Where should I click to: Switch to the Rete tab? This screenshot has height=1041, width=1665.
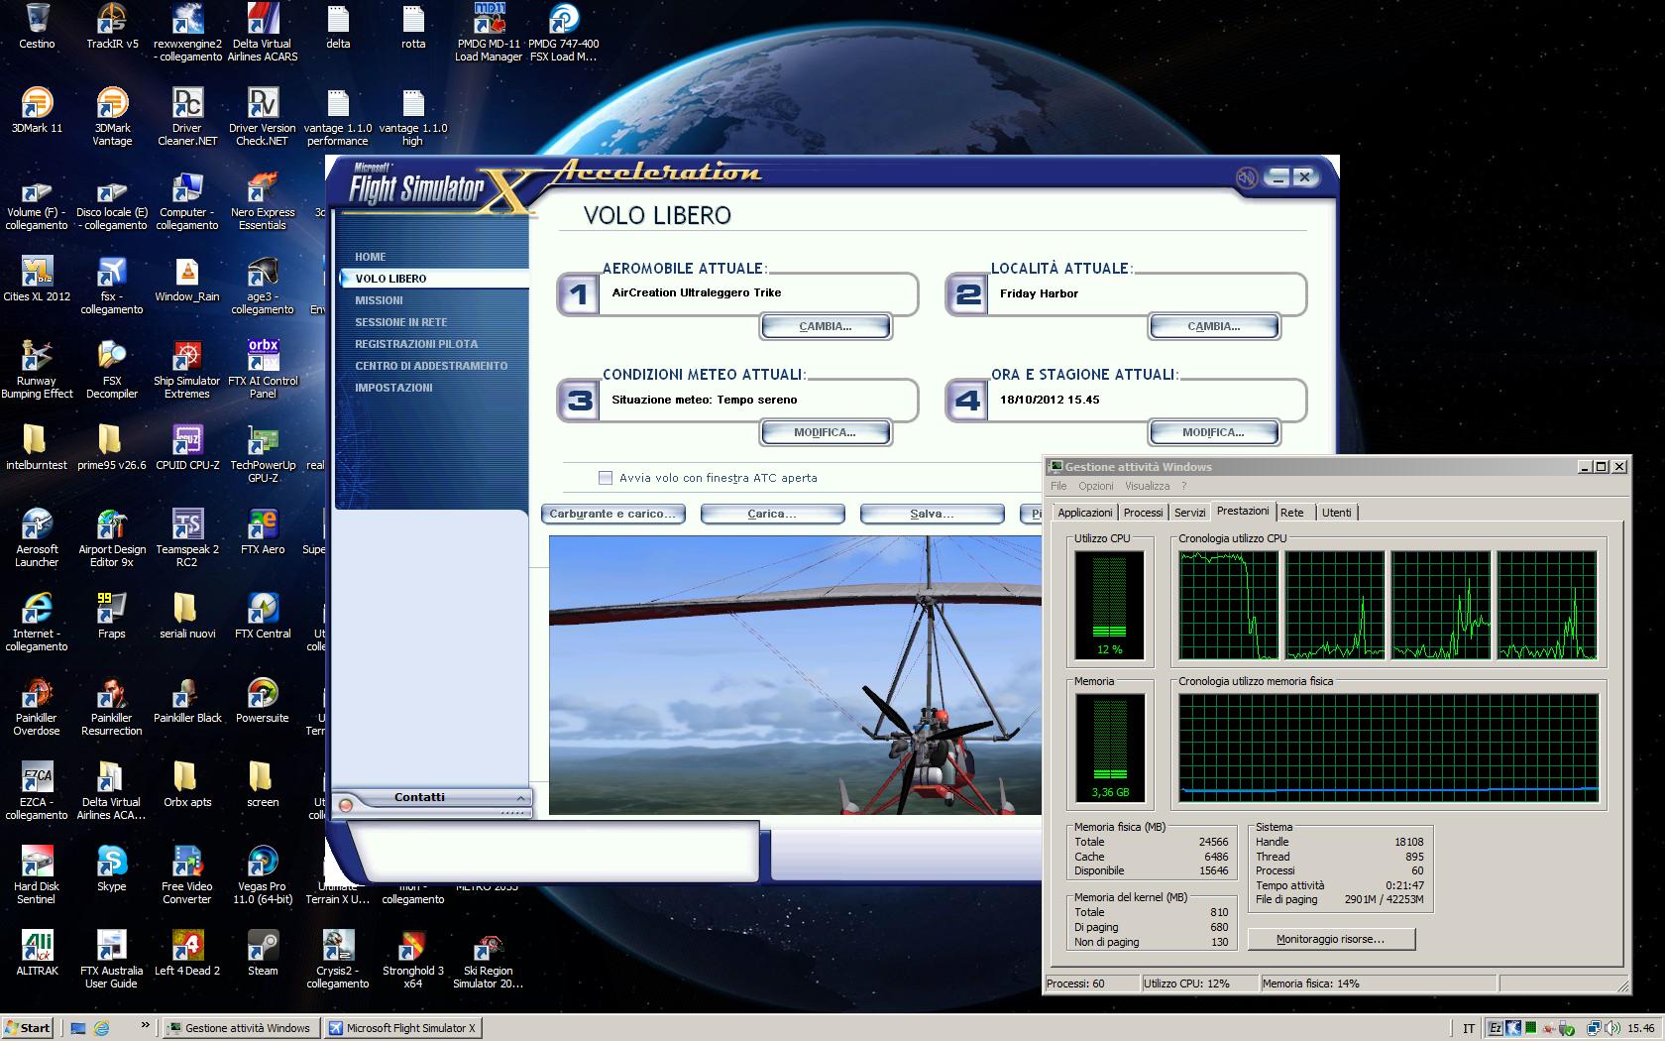click(x=1292, y=513)
